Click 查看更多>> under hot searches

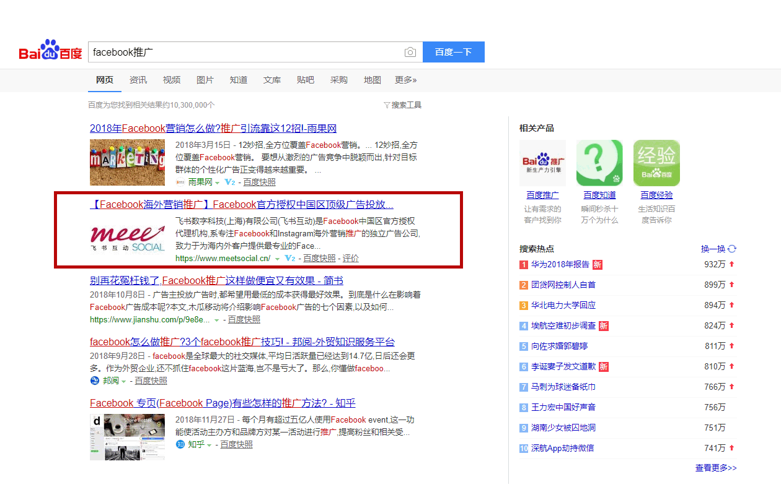click(716, 468)
